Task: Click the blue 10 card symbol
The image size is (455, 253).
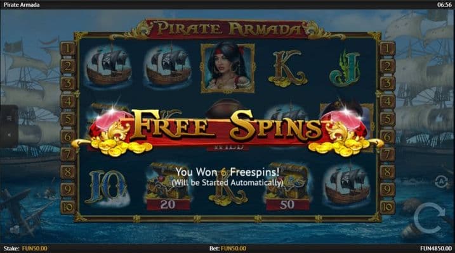Action: click(x=107, y=188)
